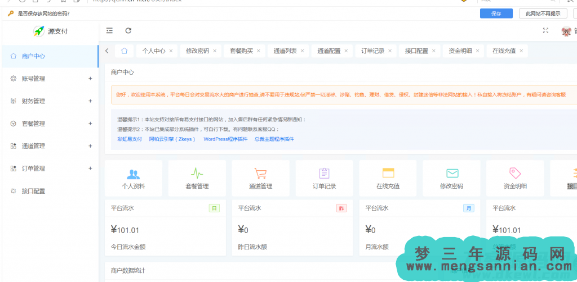Select 商户中心 in the sidebar

pyautogui.click(x=50, y=56)
